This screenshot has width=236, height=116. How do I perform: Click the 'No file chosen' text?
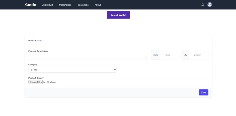[50, 82]
